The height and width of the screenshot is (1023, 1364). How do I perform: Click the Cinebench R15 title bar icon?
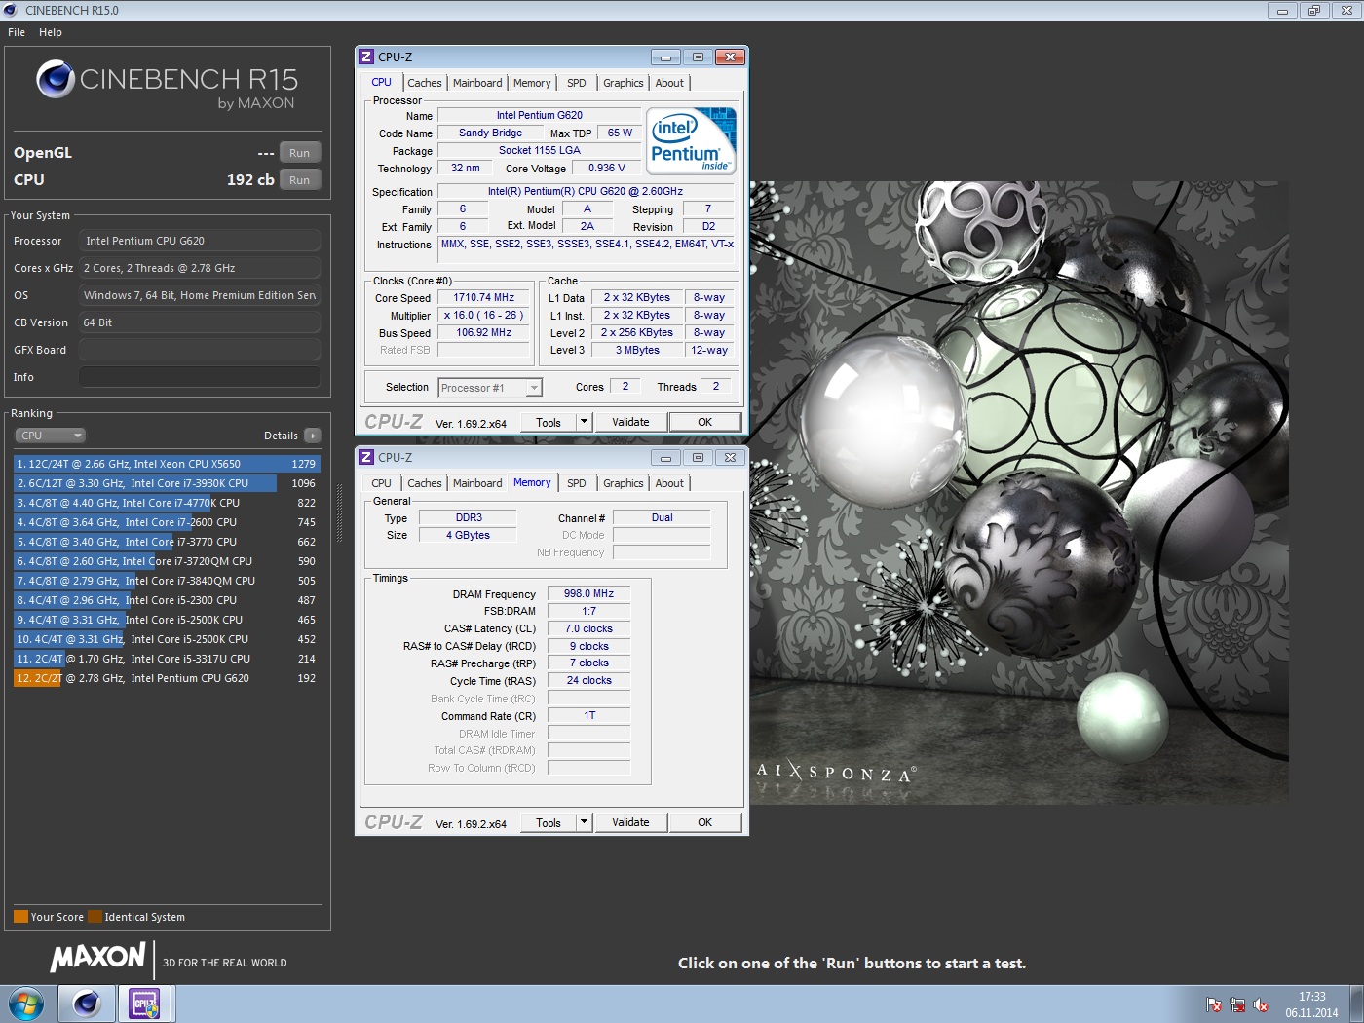coord(11,10)
